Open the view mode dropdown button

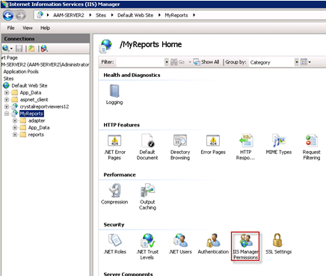pyautogui.click(x=306, y=62)
